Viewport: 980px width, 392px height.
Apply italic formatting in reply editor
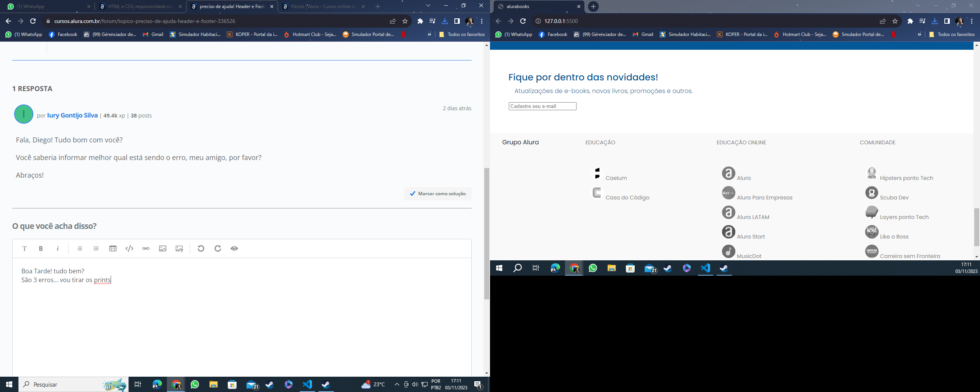pos(57,248)
